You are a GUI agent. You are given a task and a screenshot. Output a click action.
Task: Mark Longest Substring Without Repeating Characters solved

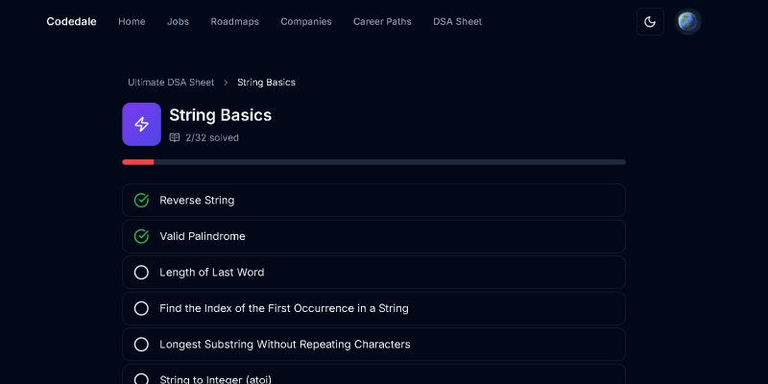click(x=141, y=345)
